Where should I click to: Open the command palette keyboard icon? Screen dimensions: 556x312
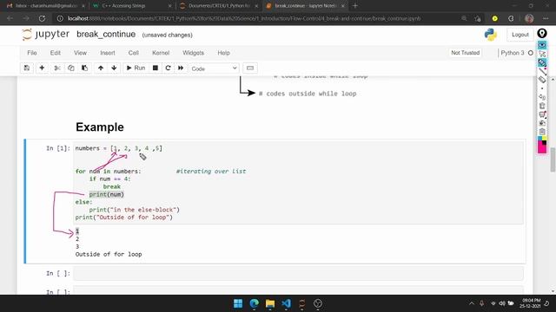(x=250, y=68)
